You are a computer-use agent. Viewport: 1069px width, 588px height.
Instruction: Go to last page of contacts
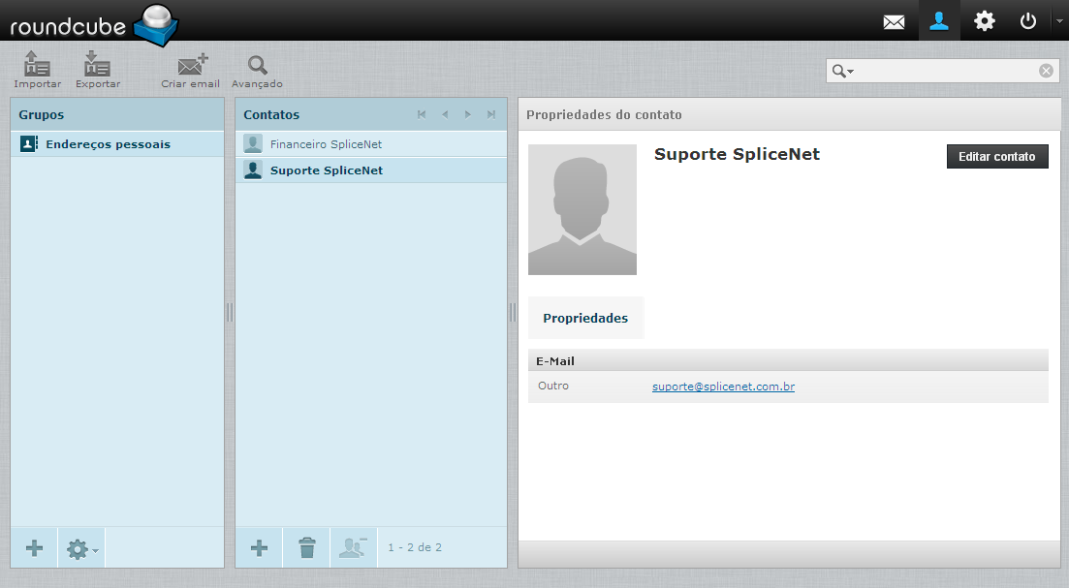coord(490,114)
